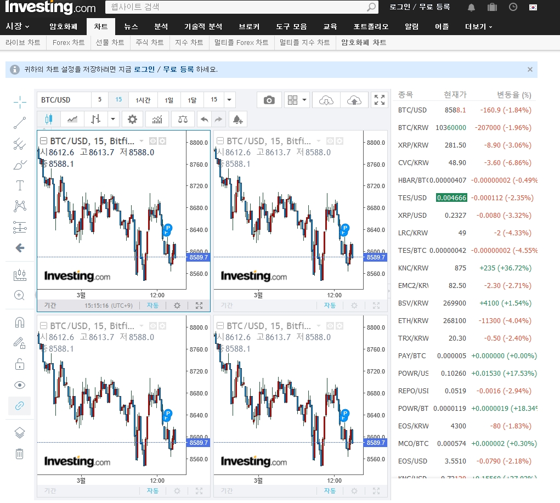
Task: Select the trend line drawing tool
Action: pos(20,123)
